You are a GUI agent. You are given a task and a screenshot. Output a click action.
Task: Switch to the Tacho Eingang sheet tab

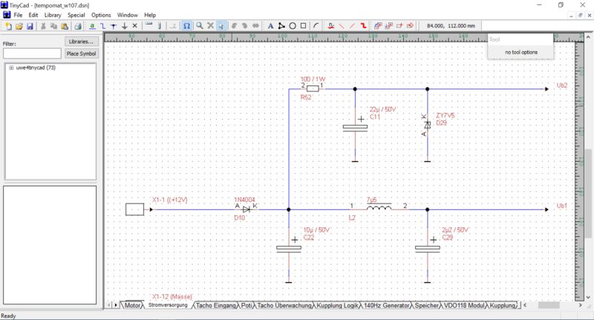click(x=216, y=305)
